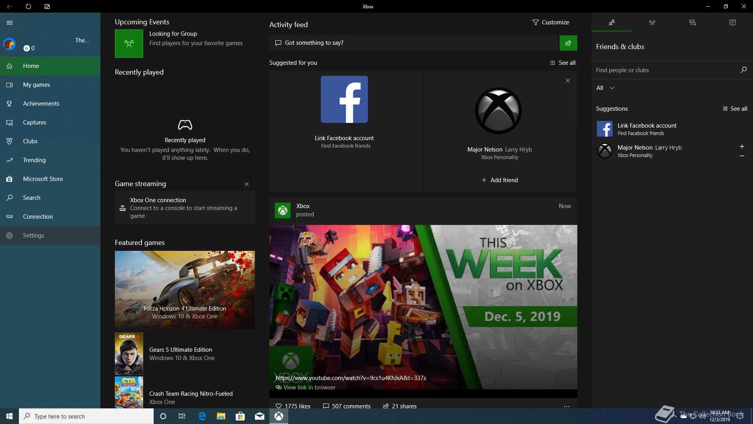This screenshot has height=424, width=753.
Task: Like the This Week on Xbox post
Action: pos(293,406)
